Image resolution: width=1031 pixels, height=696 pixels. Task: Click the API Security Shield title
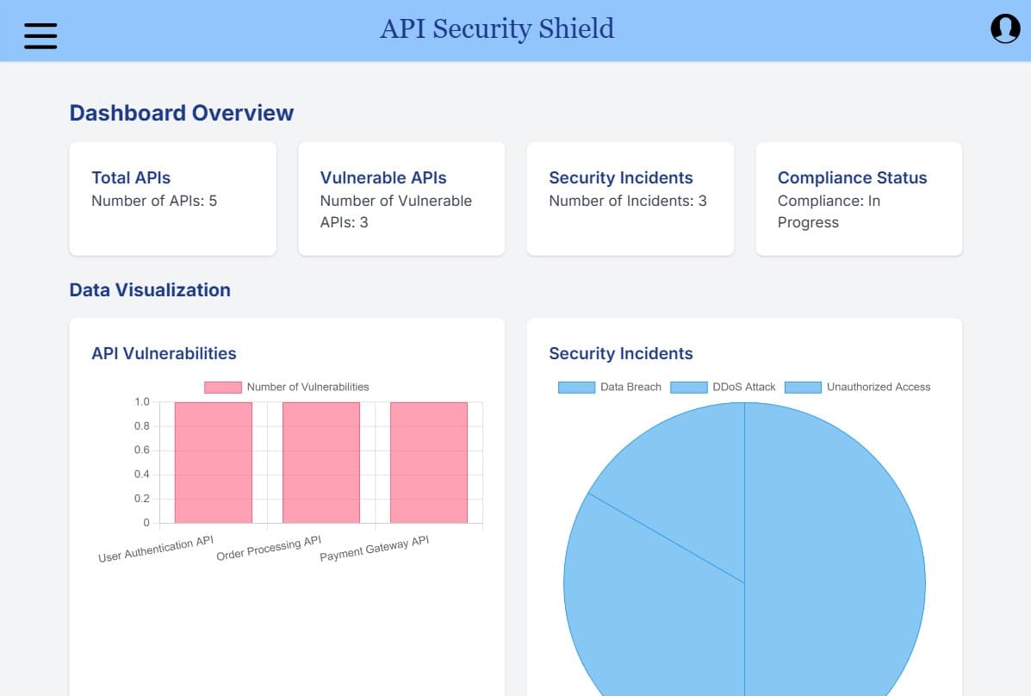click(497, 28)
